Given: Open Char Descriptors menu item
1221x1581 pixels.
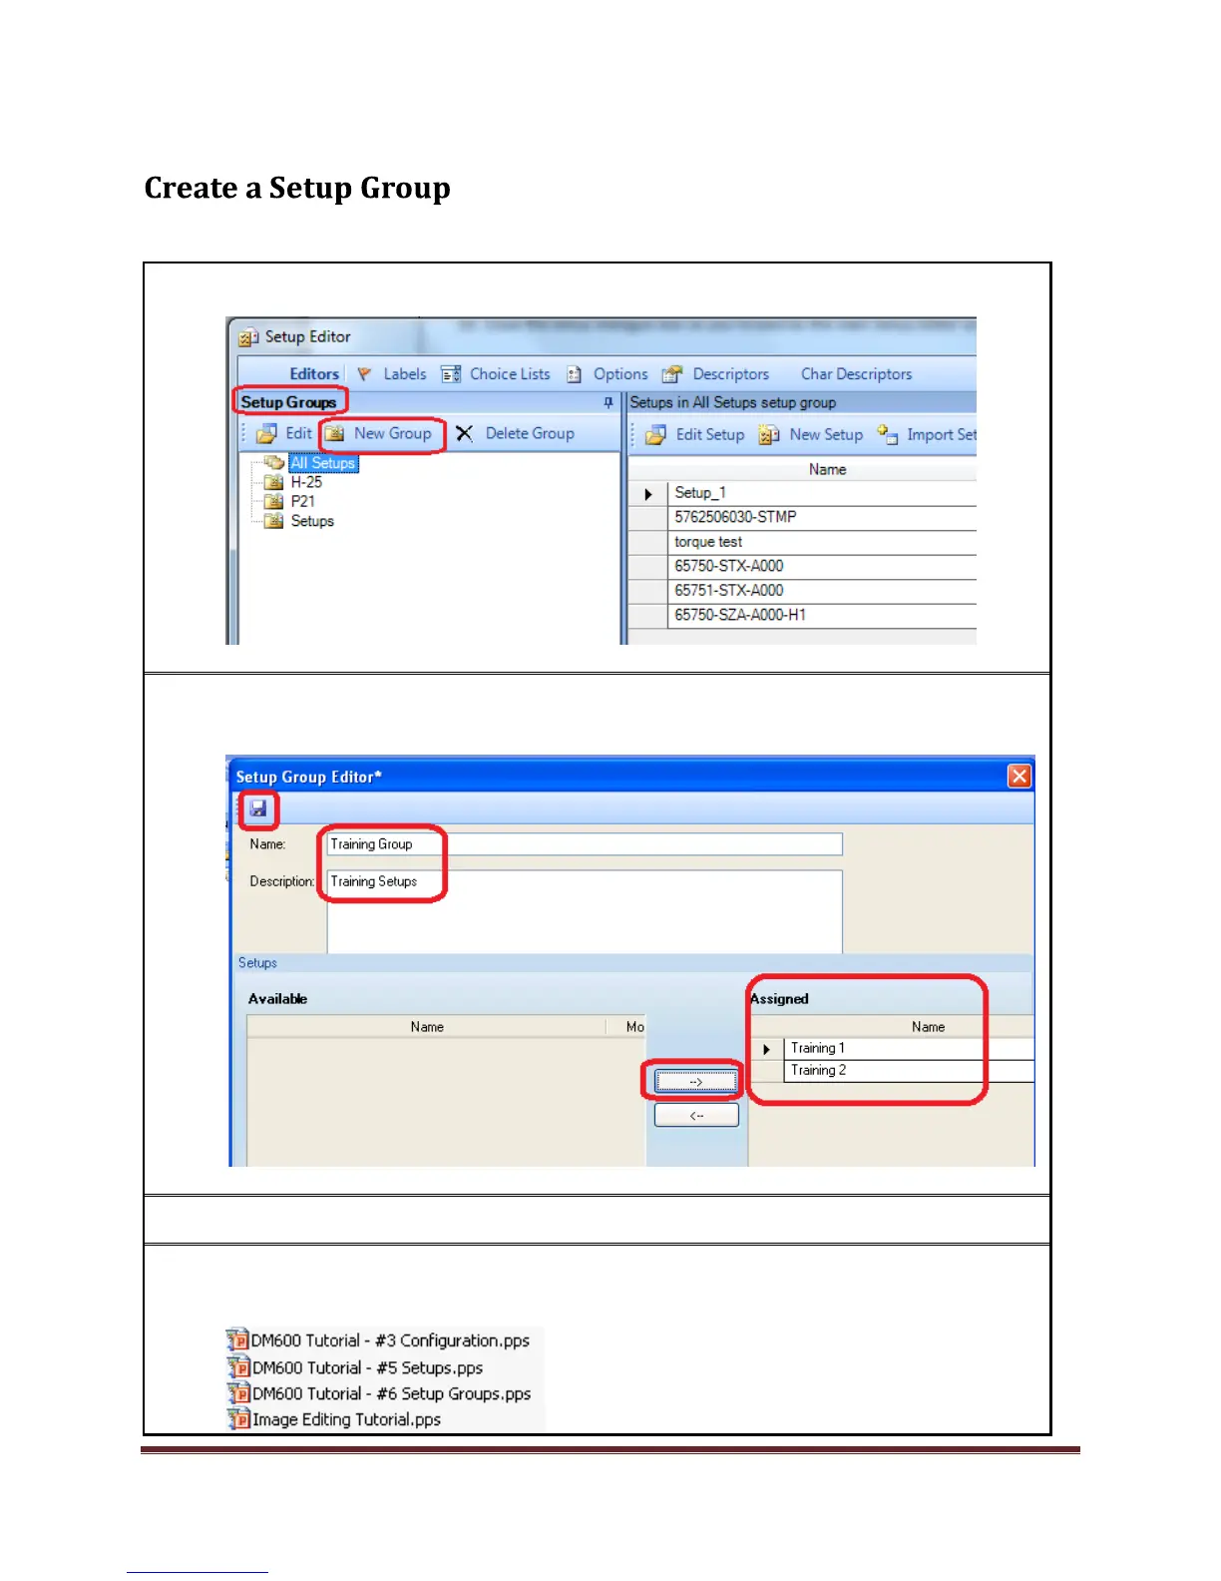Looking at the screenshot, I should 857,374.
